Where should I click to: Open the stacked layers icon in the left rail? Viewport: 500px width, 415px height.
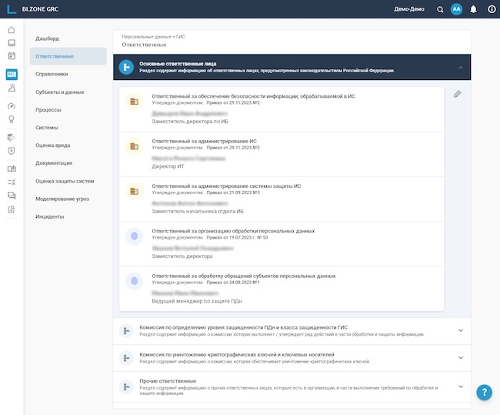coord(12,138)
